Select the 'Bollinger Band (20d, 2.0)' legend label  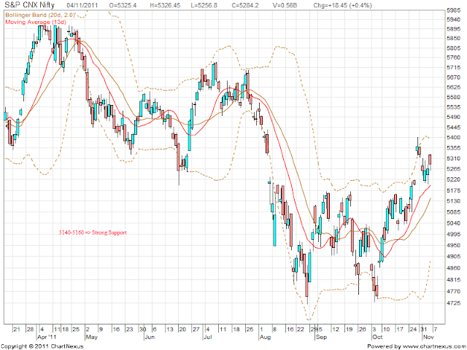coord(40,15)
